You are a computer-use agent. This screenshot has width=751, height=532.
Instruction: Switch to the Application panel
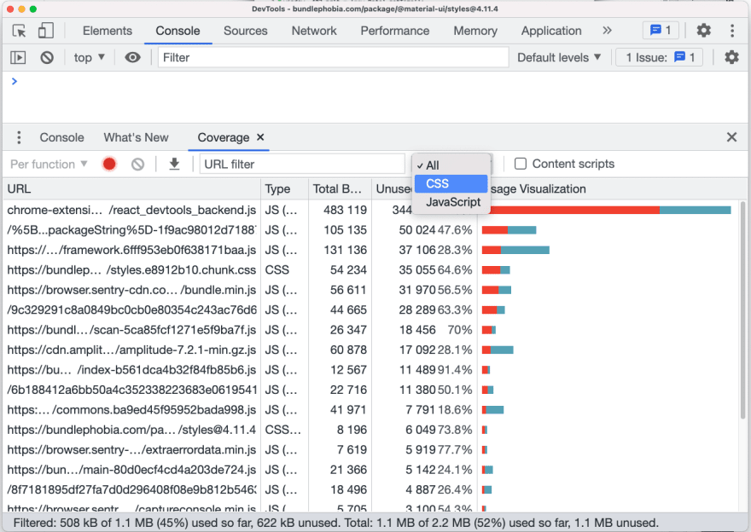tap(551, 31)
